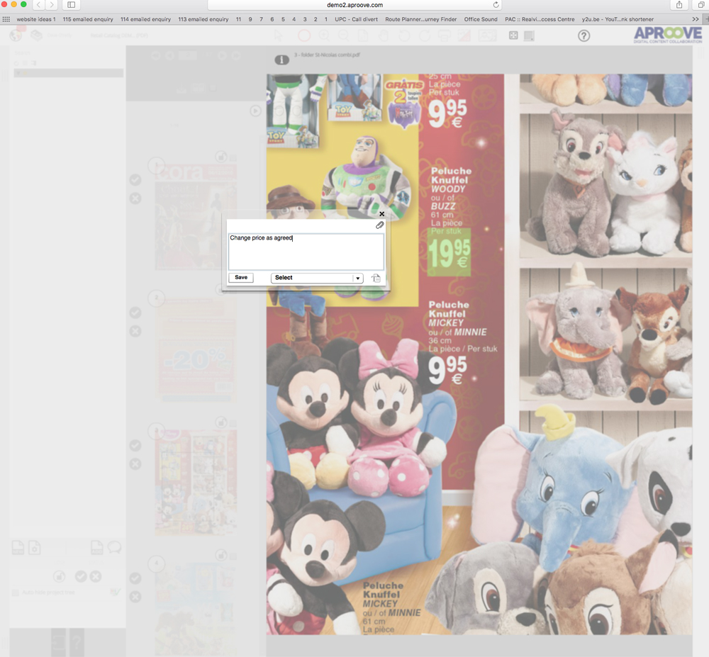Image resolution: width=709 pixels, height=657 pixels.
Task: Click the copy text icon beside Select dropdown
Action: click(x=376, y=279)
